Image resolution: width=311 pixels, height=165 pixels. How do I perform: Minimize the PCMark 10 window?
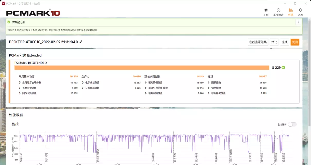[x=285, y=3]
